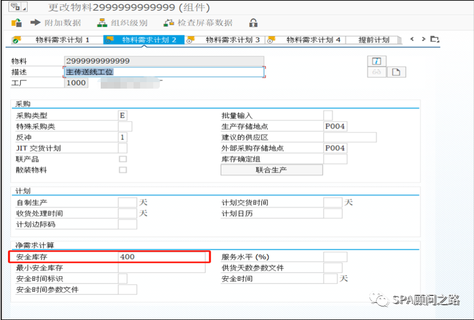The image size is (474, 320).
Task: Click the 生产存储地点 field P004
Action: (x=335, y=126)
